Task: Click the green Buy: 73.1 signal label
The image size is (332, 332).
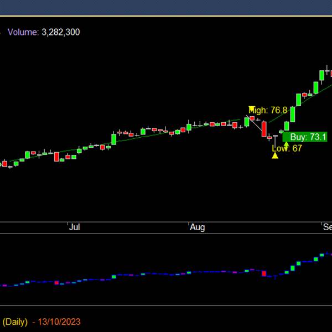Action: tap(305, 137)
